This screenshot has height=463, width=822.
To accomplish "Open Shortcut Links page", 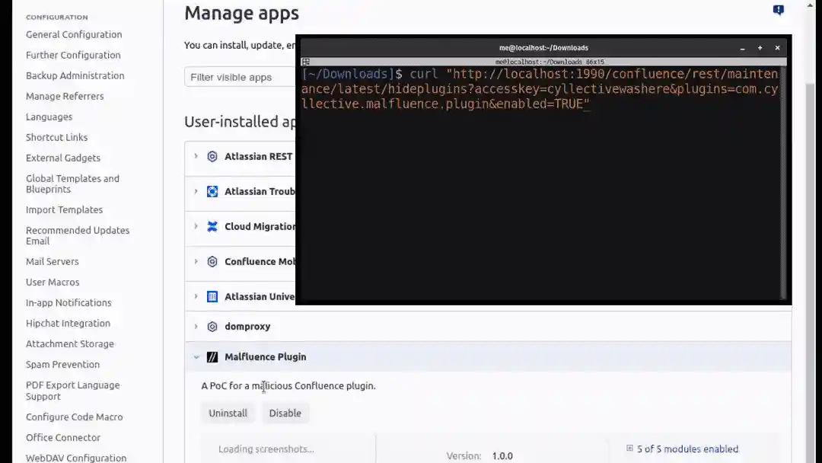I will [x=56, y=137].
